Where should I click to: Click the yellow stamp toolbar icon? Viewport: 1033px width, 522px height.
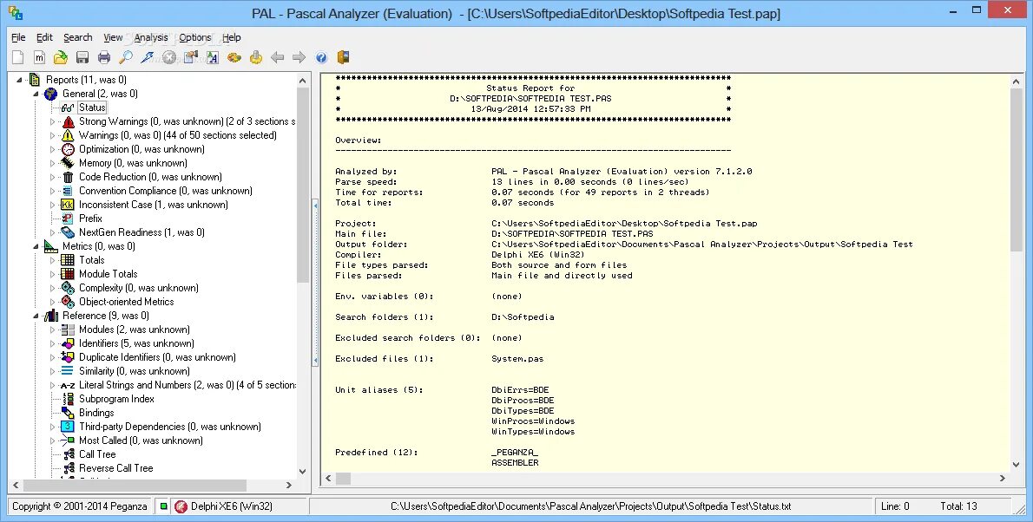255,58
